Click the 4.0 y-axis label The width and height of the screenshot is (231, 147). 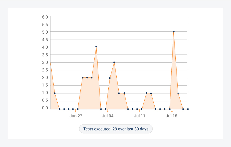[x=45, y=47]
